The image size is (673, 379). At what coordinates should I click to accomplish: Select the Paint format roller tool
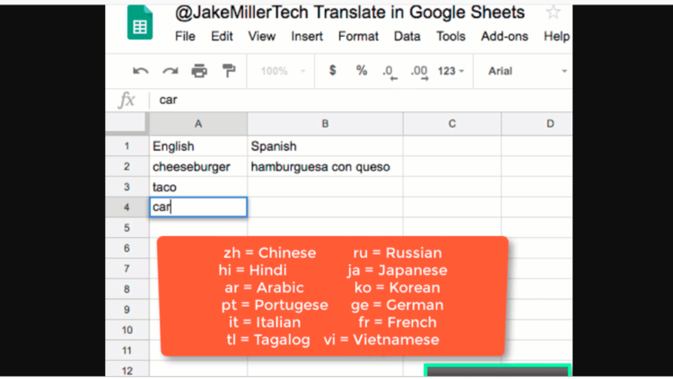(229, 71)
